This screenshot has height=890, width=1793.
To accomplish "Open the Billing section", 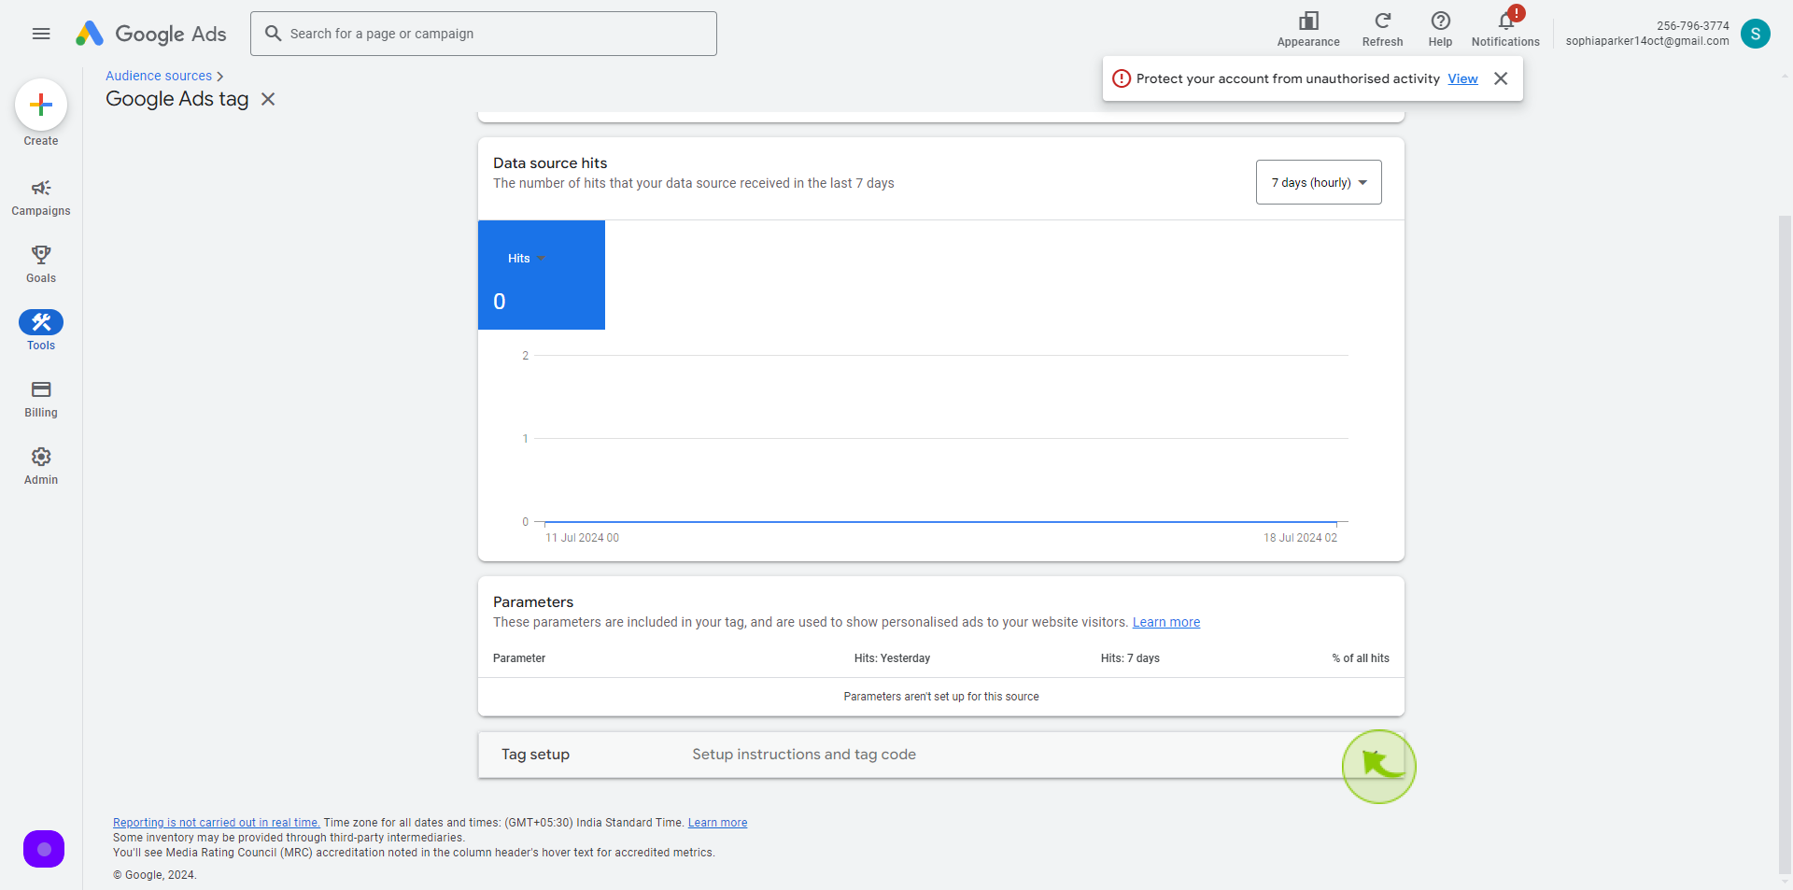I will coord(41,399).
